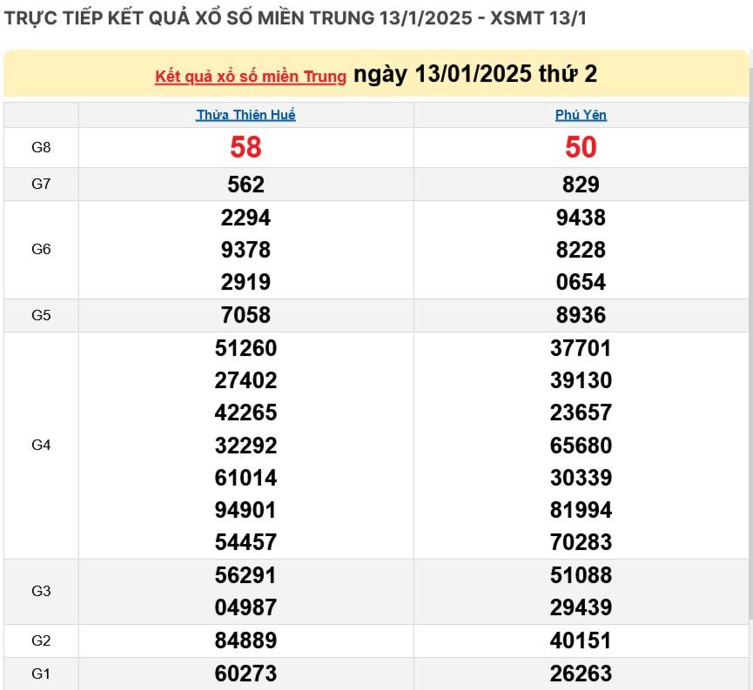The width and height of the screenshot is (753, 690).
Task: Select the G2 number 40151
Action: click(x=581, y=641)
